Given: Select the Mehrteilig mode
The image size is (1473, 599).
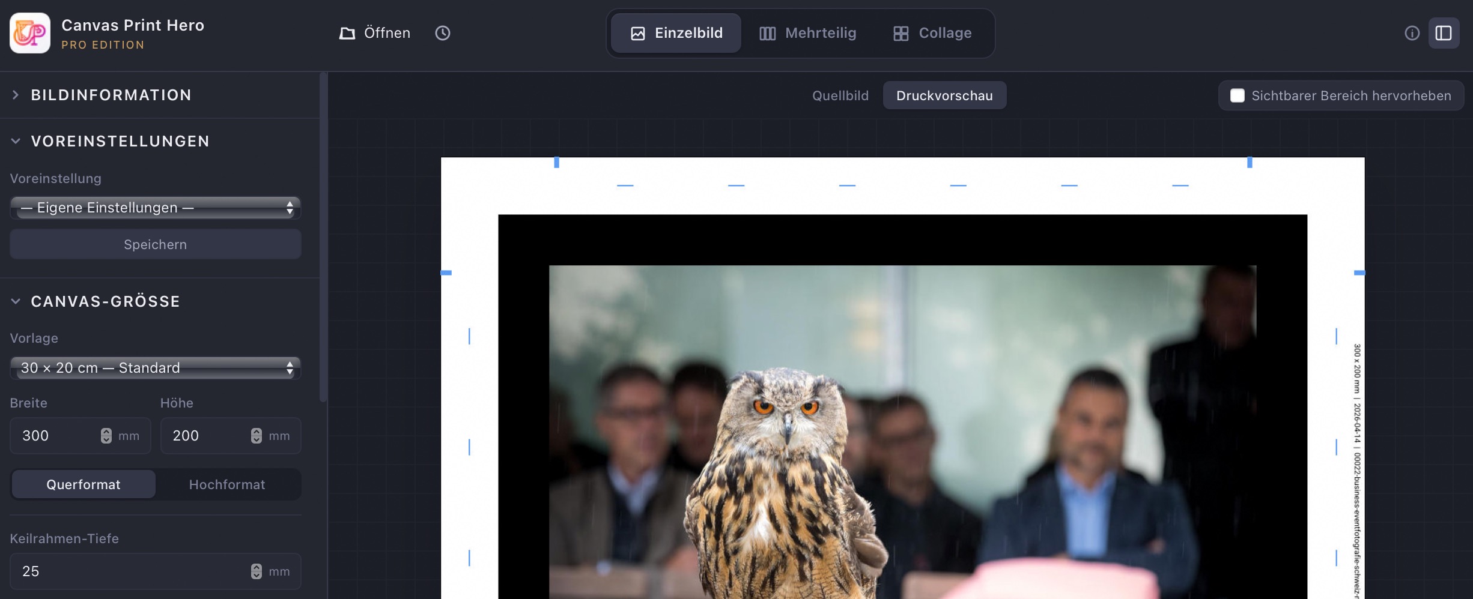Looking at the screenshot, I should pyautogui.click(x=807, y=33).
